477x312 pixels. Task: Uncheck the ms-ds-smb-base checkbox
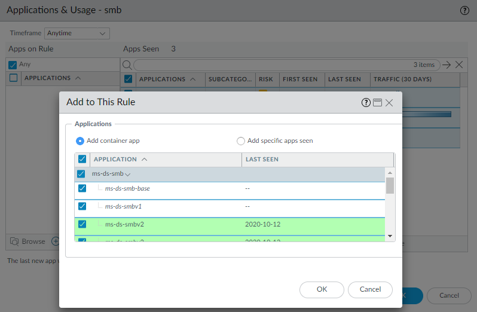click(82, 188)
